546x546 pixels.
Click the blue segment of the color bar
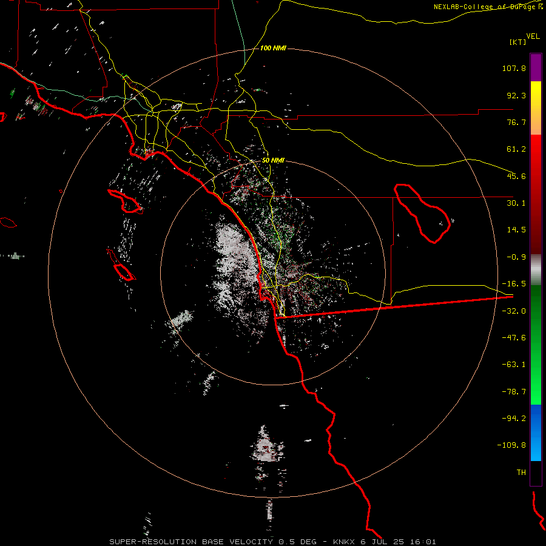536,433
